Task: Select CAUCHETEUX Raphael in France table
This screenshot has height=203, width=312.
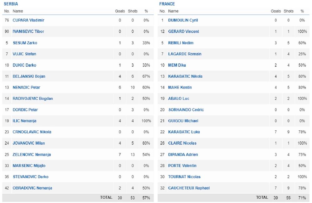Action: 189,188
